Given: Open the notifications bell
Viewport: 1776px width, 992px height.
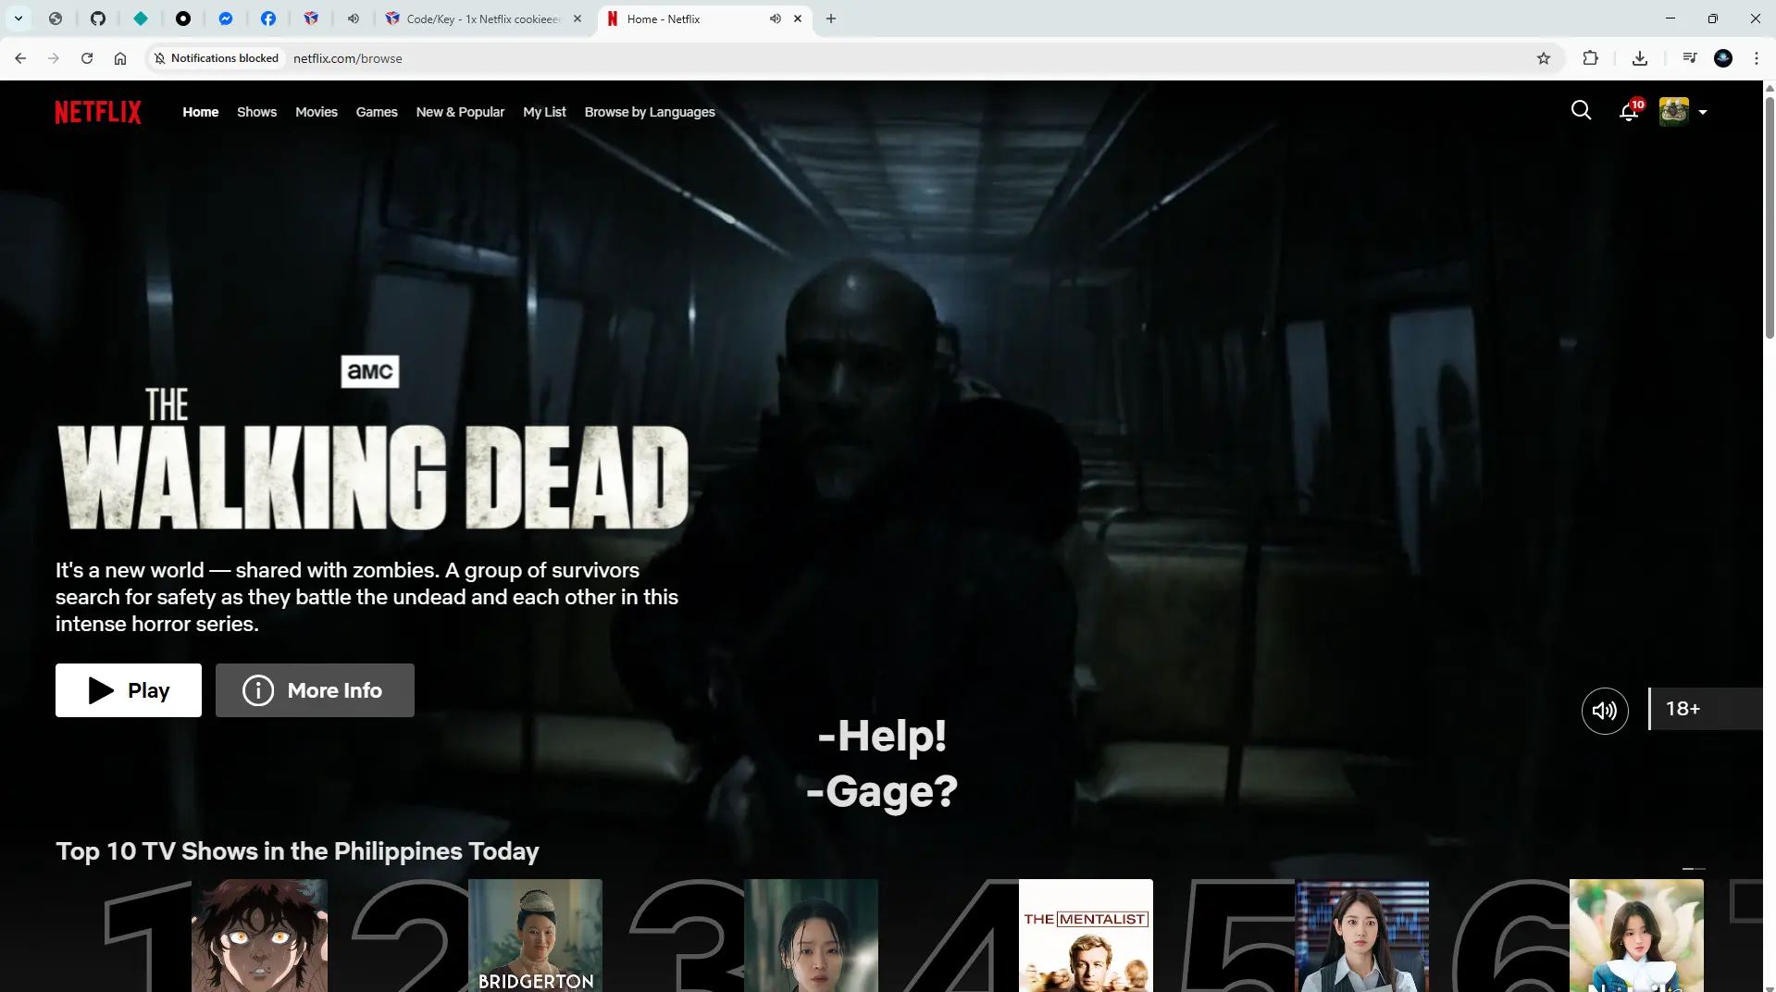Looking at the screenshot, I should click(x=1629, y=112).
